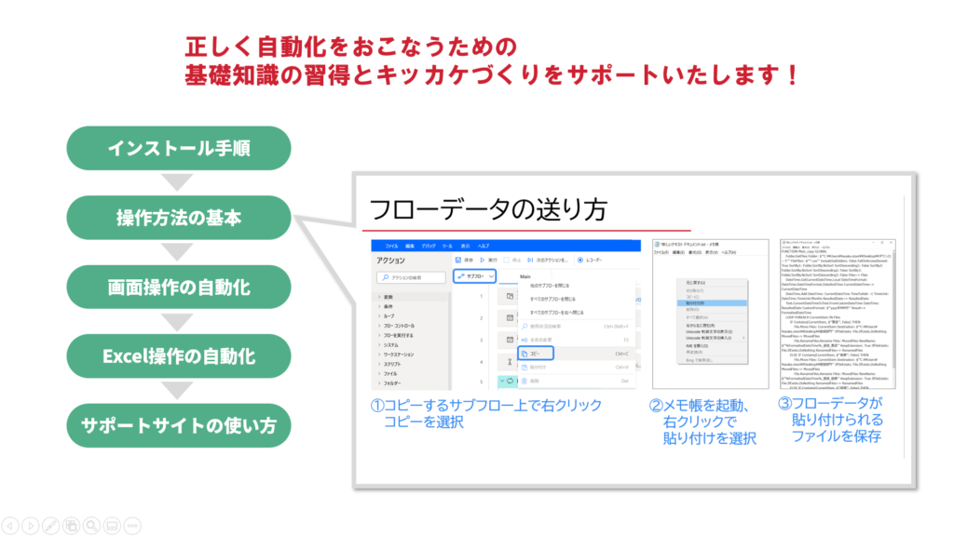The width and height of the screenshot is (954, 536).
Task: Select the Main subflow tab
Action: (x=525, y=276)
